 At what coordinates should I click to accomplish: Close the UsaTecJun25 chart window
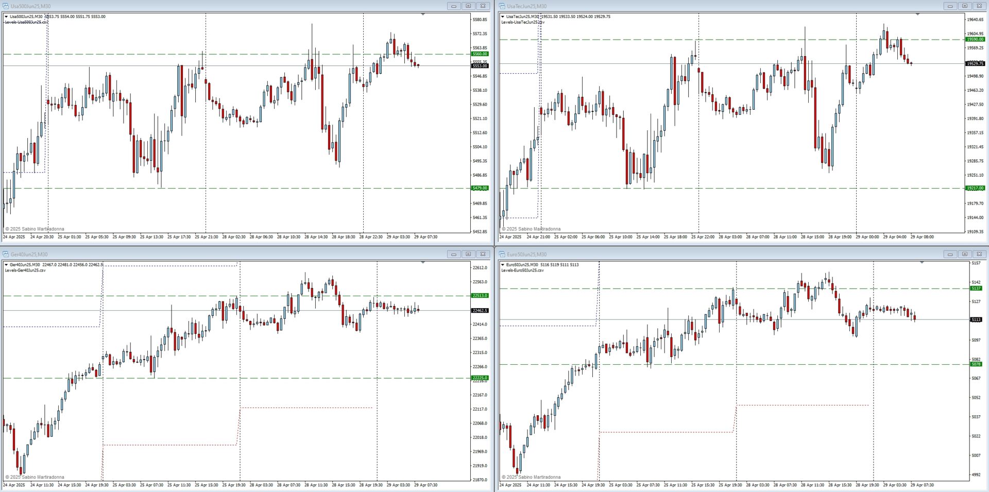(979, 6)
